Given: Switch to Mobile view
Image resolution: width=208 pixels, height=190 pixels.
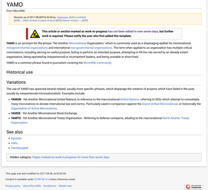Looking at the screenshot, I should [65, 186].
